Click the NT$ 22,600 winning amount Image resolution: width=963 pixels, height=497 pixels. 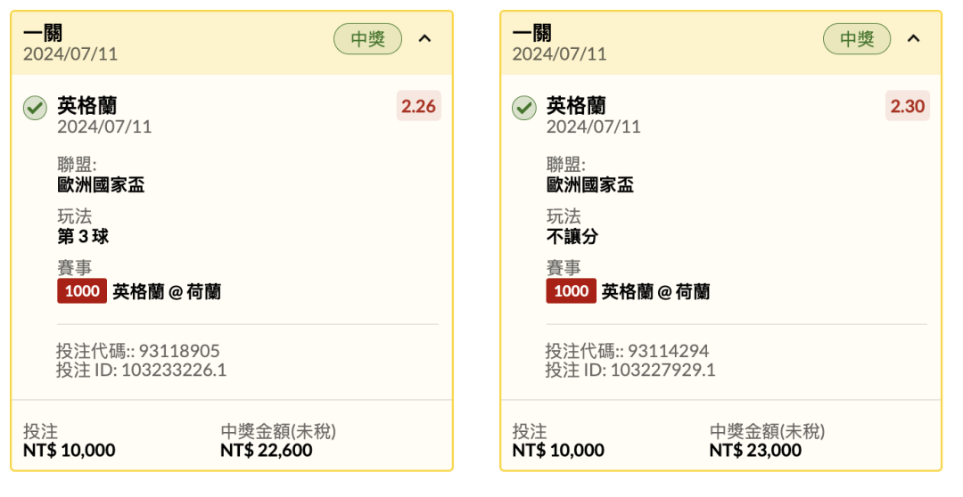[267, 451]
